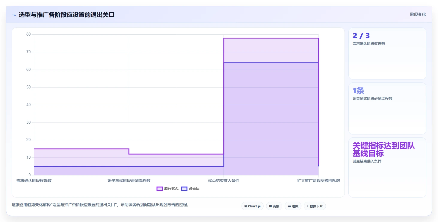
Task: Click the blue 改善后 legend swatch
Action: pos(184,189)
